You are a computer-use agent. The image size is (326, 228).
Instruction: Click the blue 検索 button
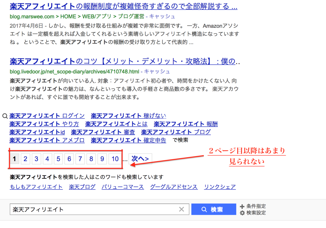pyautogui.click(x=214, y=209)
